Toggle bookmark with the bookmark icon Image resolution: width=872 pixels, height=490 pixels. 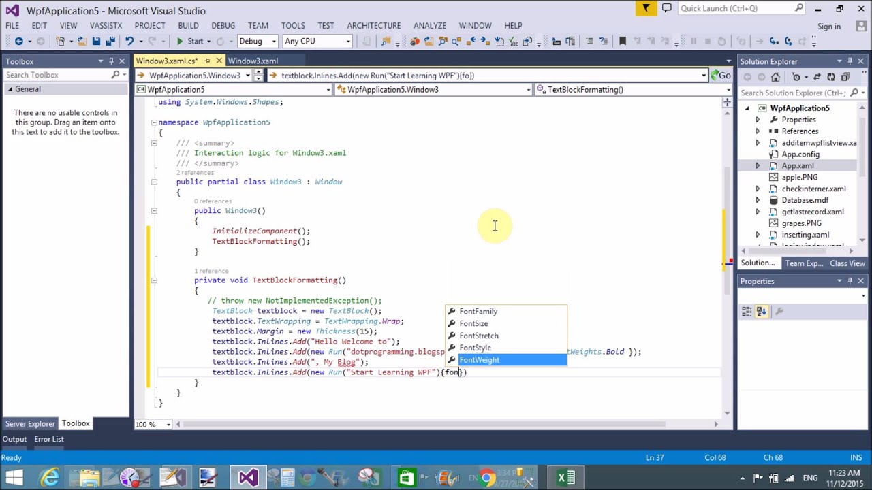point(622,42)
